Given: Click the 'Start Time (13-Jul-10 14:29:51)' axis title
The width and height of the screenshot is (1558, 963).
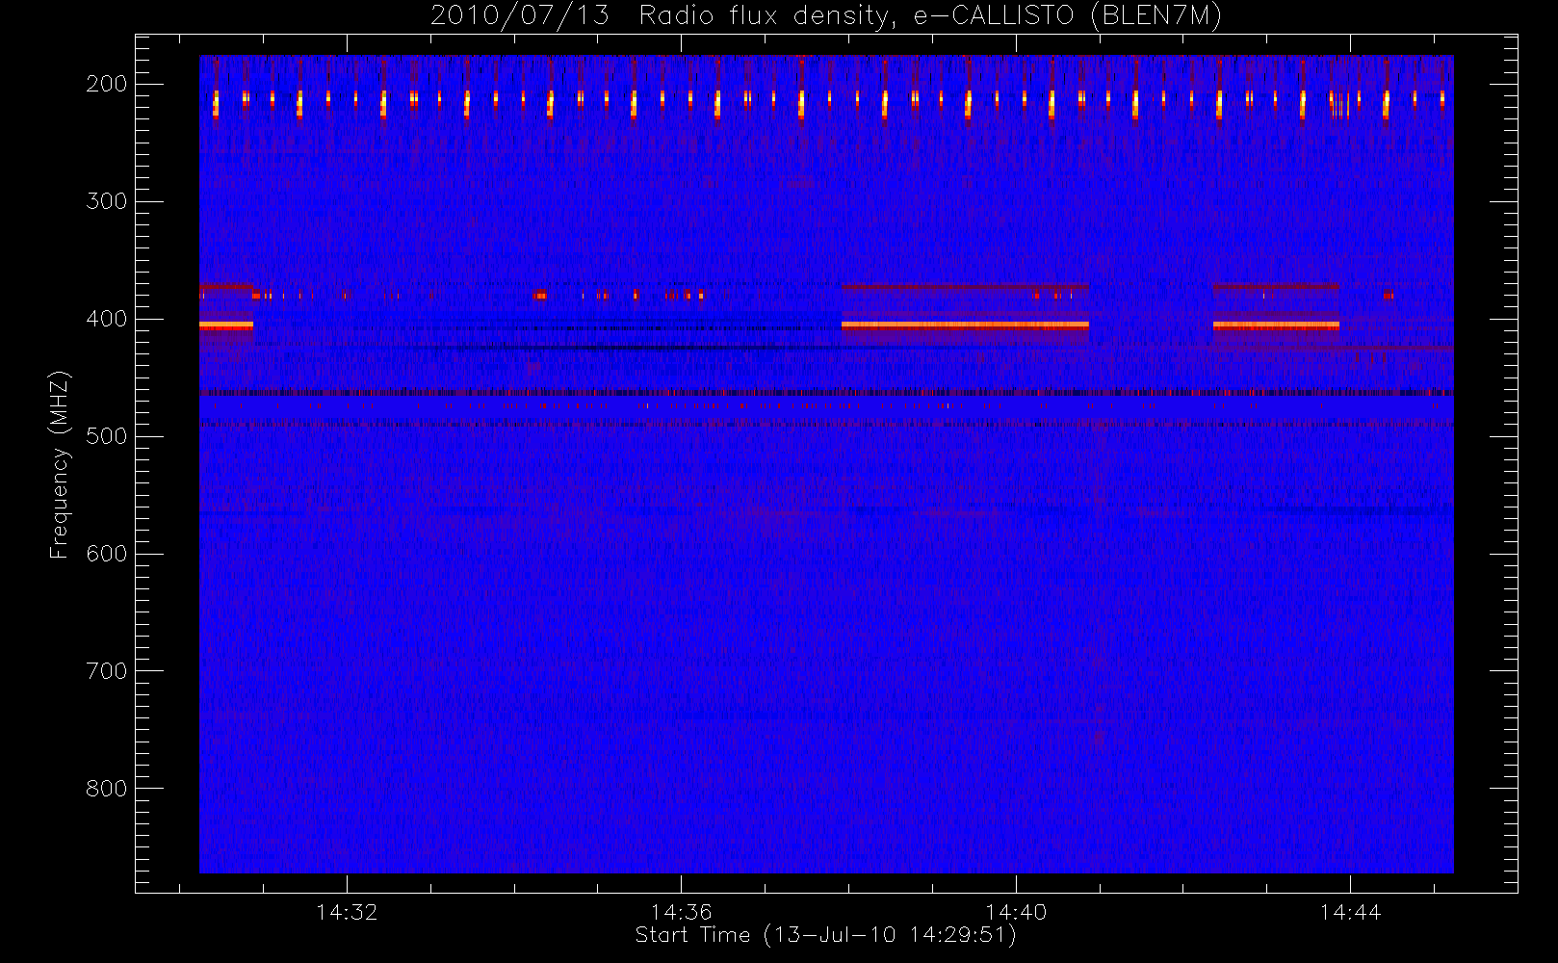Looking at the screenshot, I should (x=826, y=935).
